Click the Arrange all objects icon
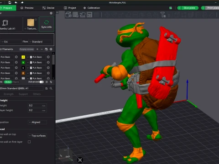The height and width of the screenshot is (164, 219). pos(89,15)
